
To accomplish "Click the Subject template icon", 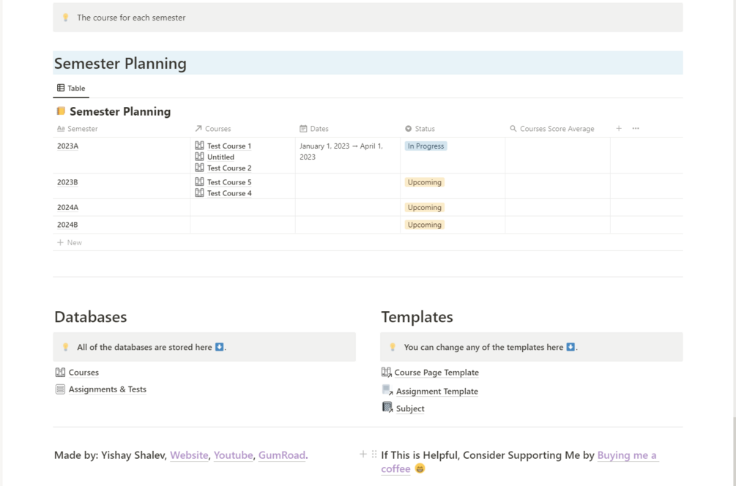I will click(x=387, y=408).
